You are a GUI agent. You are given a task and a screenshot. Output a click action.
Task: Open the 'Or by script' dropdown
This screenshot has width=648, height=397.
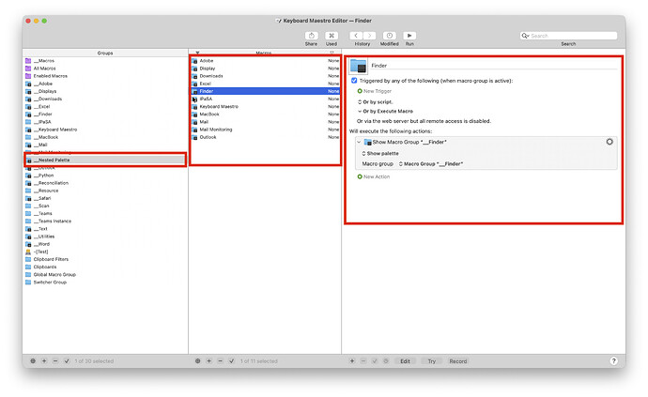[376, 101]
